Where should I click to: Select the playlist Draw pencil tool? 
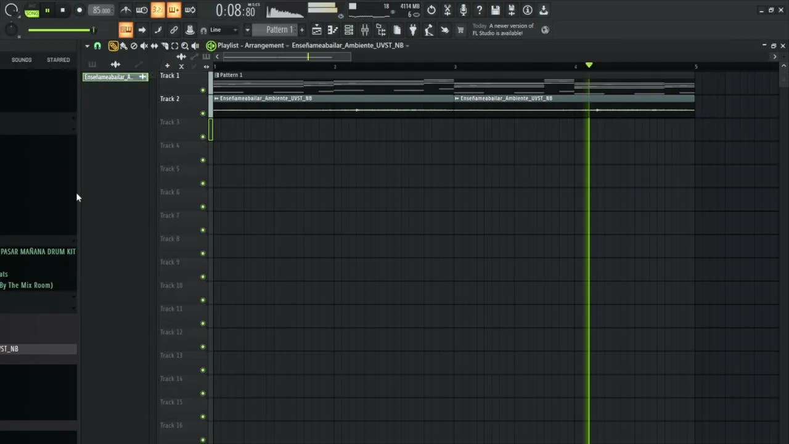pos(113,46)
